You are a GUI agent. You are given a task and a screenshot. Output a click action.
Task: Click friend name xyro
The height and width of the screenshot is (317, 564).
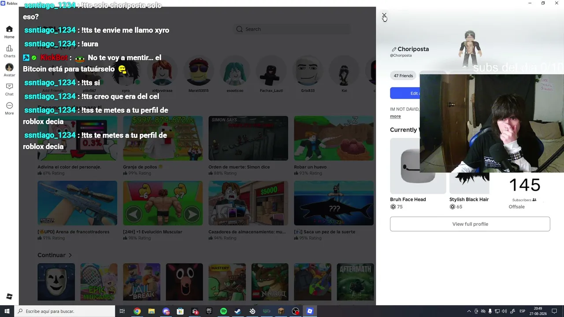coord(126,91)
